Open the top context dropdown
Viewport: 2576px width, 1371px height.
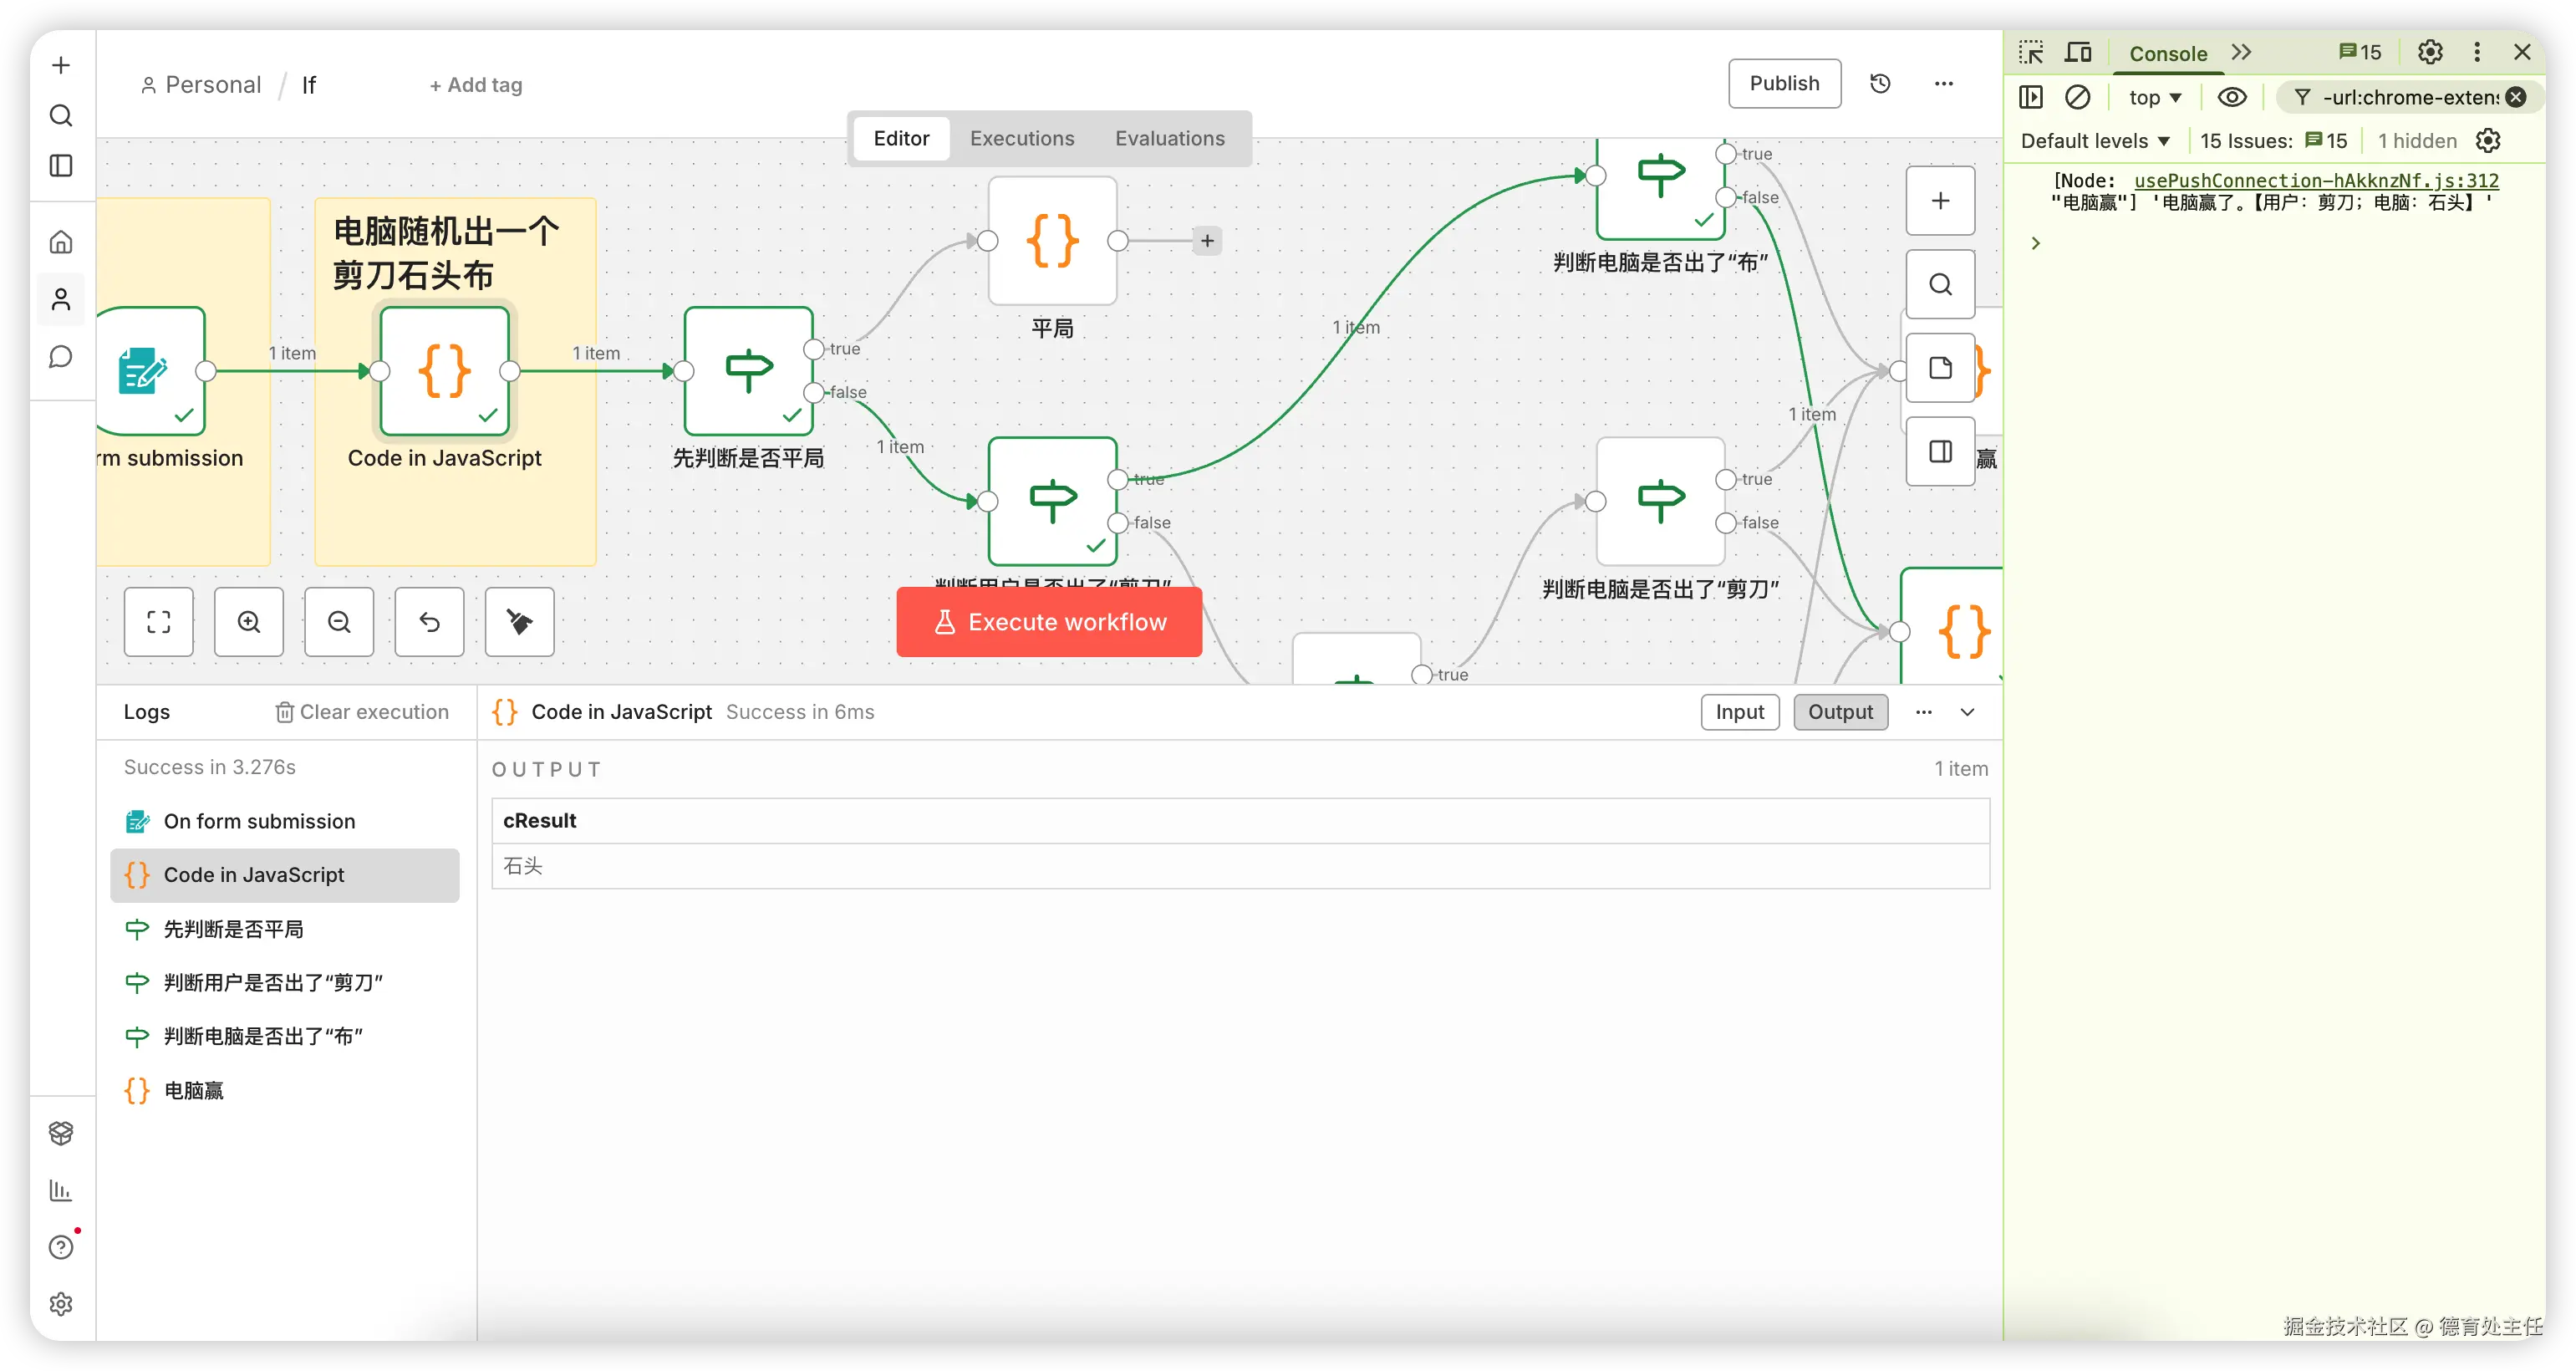[x=2154, y=97]
